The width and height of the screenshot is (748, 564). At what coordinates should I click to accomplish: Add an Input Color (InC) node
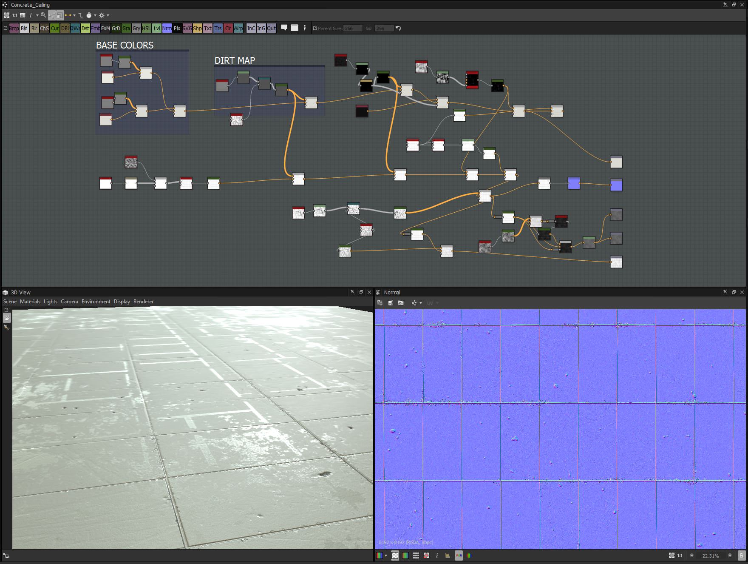tap(251, 28)
